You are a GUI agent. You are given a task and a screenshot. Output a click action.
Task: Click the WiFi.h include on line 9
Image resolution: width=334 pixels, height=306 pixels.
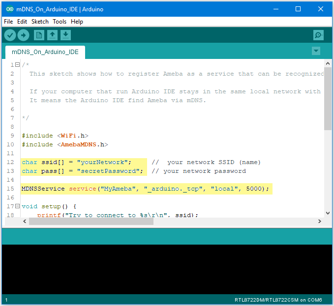pyautogui.click(x=73, y=136)
